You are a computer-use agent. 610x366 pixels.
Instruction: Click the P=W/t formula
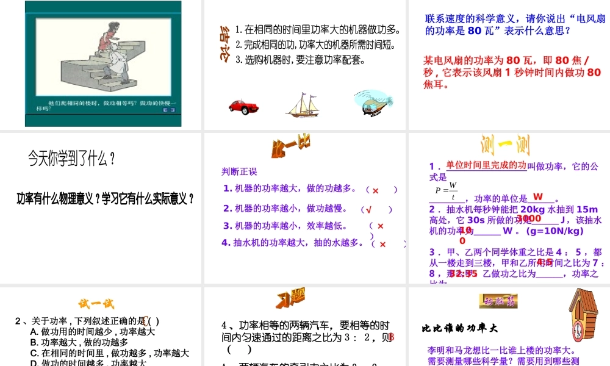447,190
